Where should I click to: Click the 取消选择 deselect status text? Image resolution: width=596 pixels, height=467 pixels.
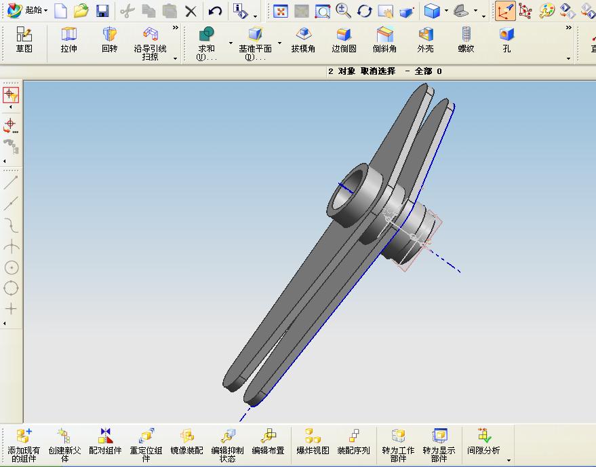pyautogui.click(x=378, y=71)
